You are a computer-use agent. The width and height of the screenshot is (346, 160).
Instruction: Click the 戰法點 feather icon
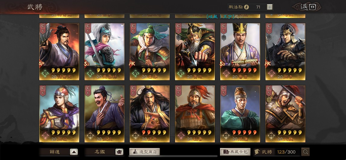tap(246, 7)
